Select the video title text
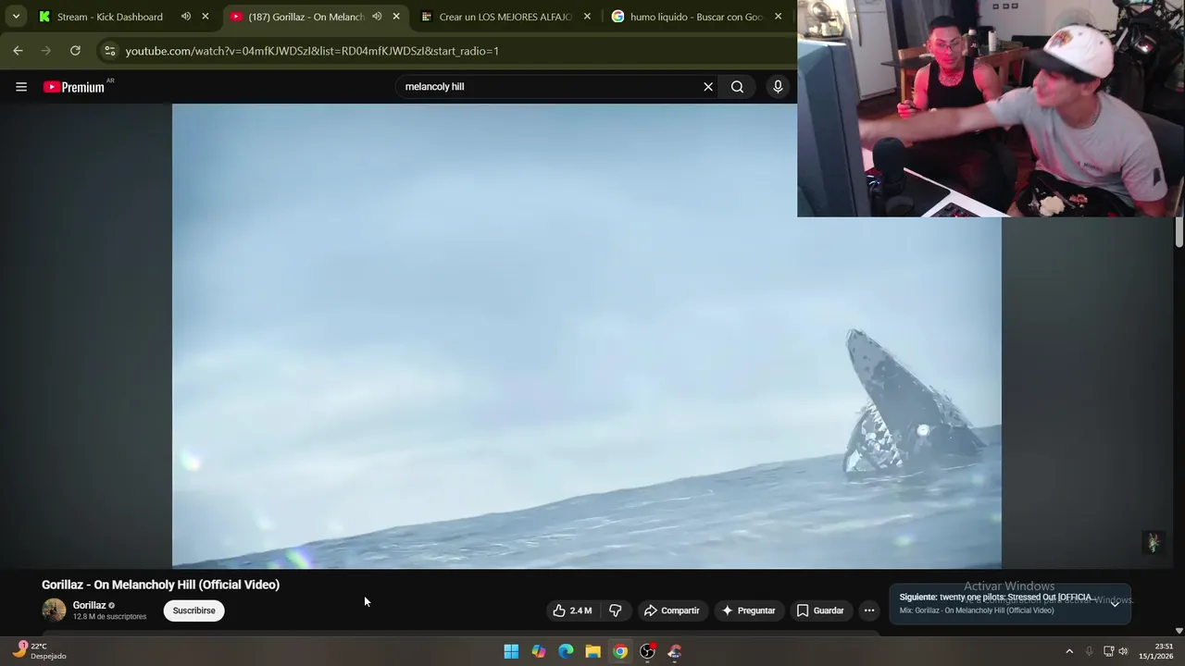This screenshot has height=666, width=1185. click(160, 585)
